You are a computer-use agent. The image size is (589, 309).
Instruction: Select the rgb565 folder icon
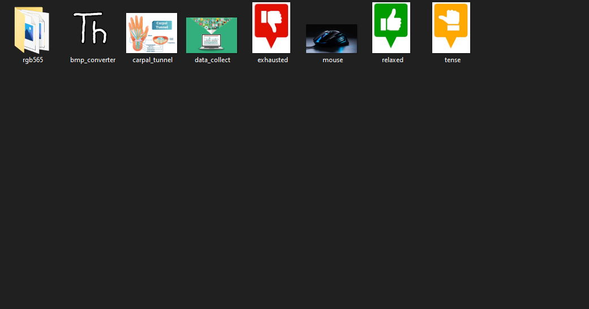coord(32,30)
